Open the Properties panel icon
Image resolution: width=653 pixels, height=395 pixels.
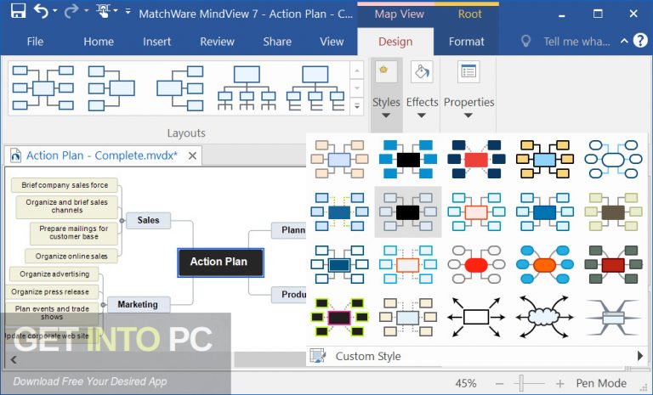tap(468, 73)
